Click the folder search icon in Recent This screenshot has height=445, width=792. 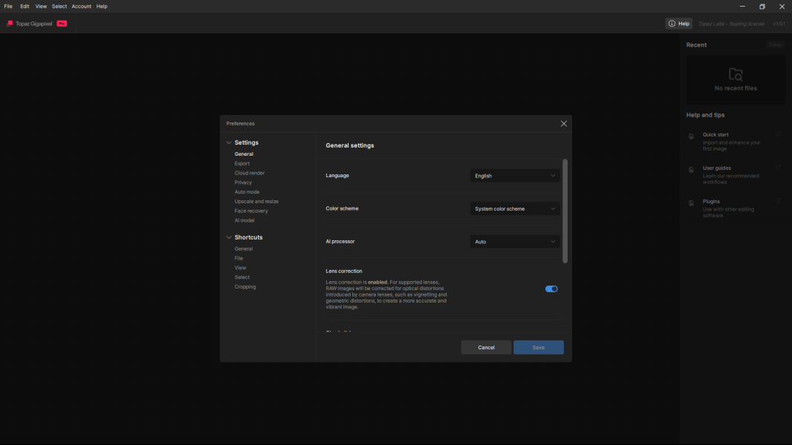click(x=736, y=74)
